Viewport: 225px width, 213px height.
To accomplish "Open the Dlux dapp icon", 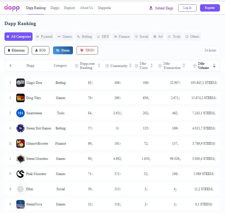I will (20, 189).
